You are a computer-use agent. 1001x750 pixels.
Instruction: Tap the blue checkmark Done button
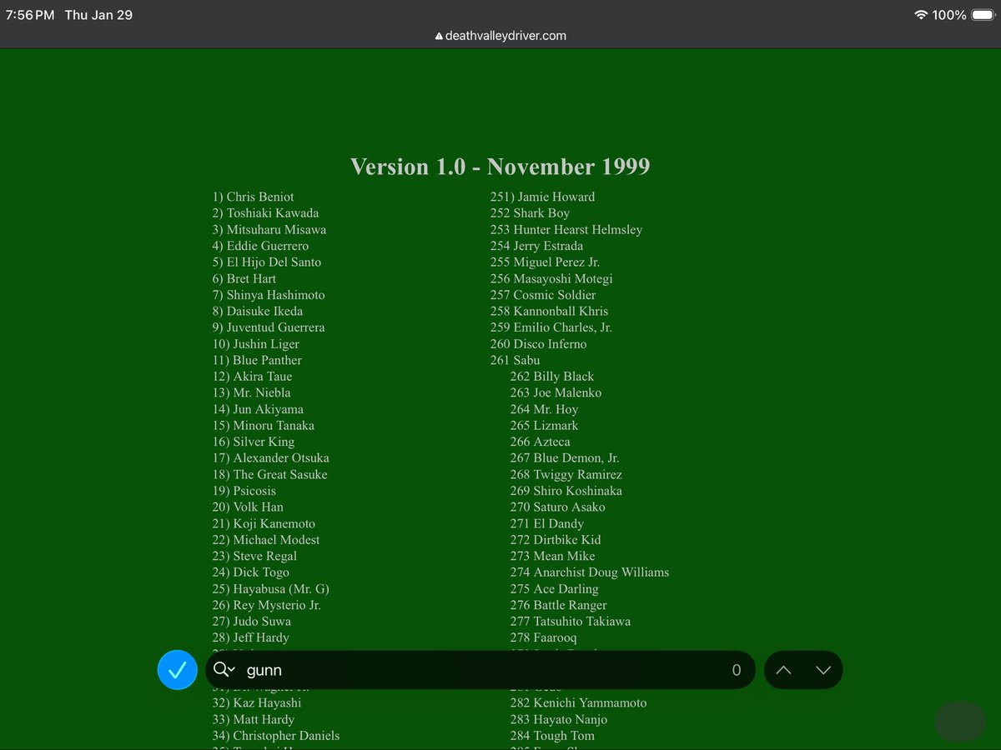pos(178,670)
